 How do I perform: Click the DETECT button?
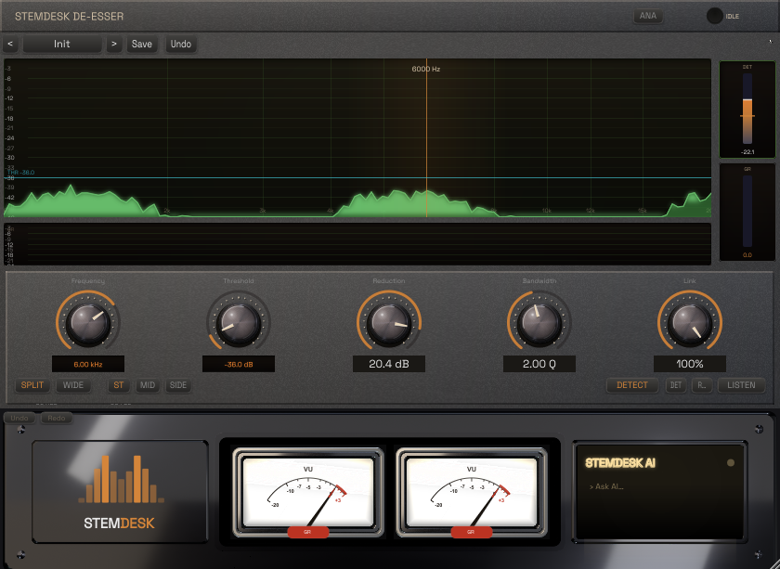tap(632, 385)
